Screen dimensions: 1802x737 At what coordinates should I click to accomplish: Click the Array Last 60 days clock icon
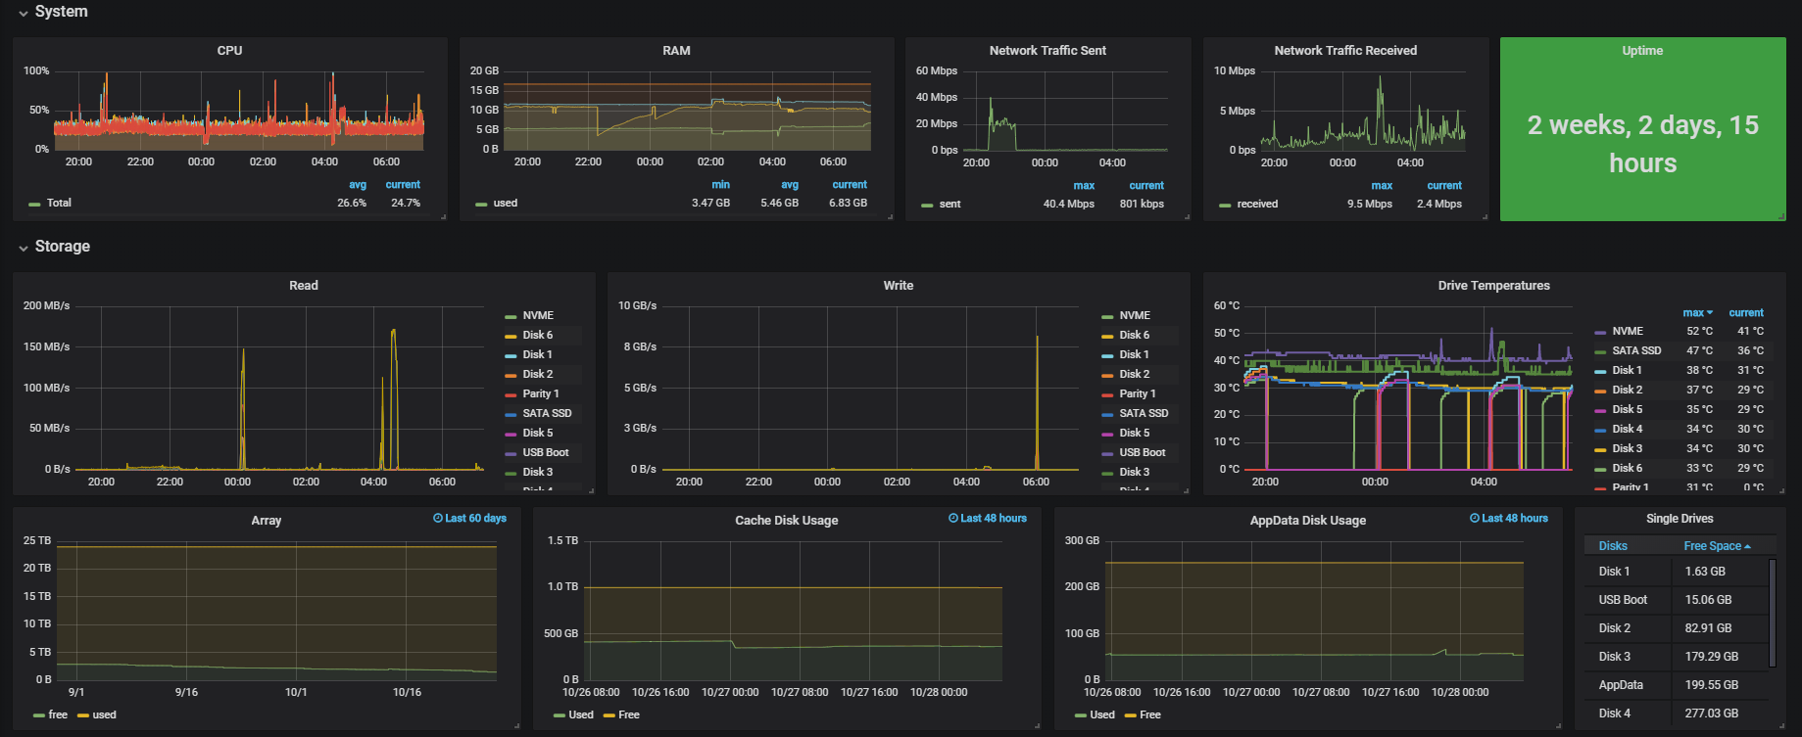coord(438,518)
